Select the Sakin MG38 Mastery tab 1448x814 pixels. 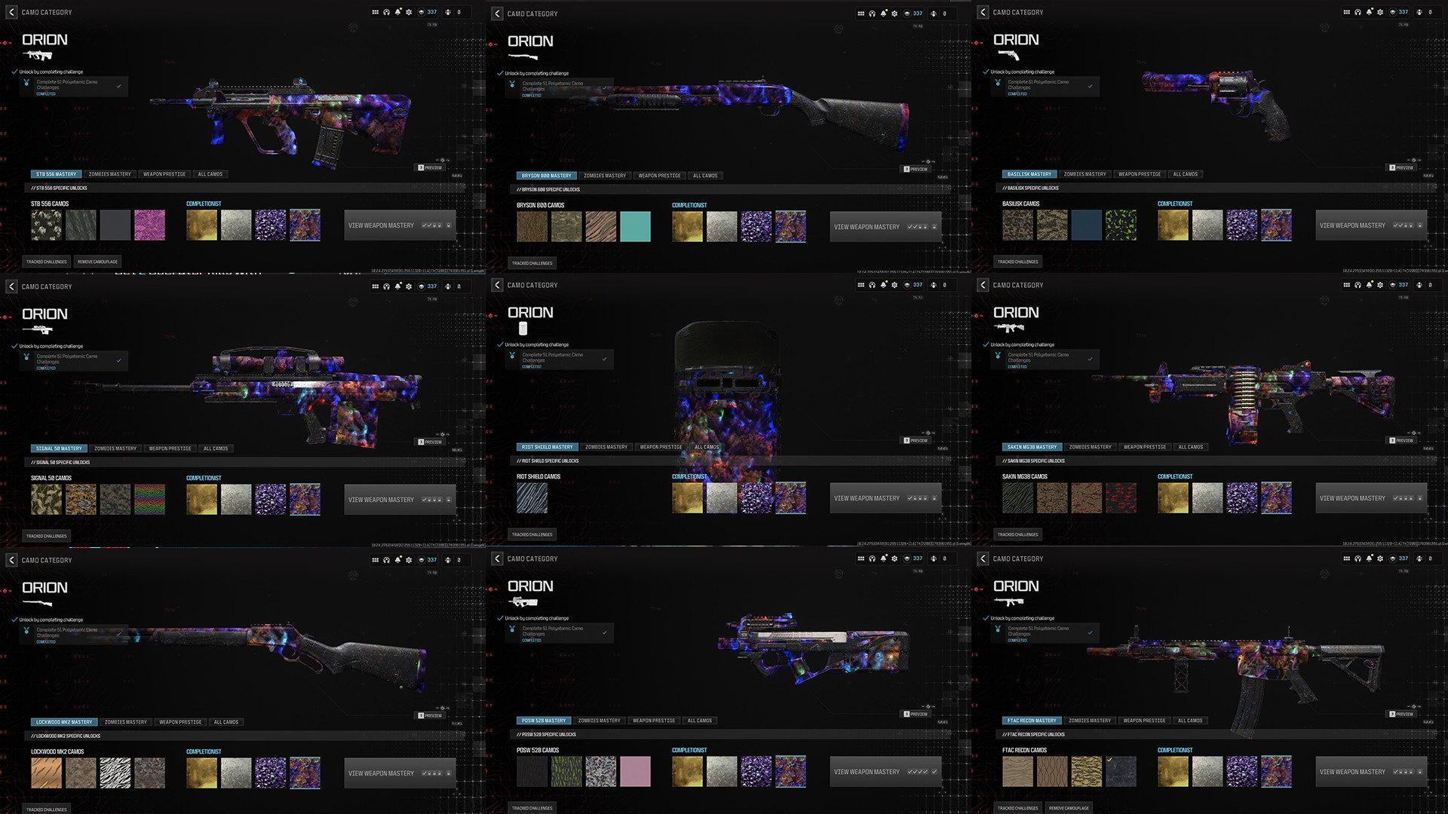tap(1032, 447)
